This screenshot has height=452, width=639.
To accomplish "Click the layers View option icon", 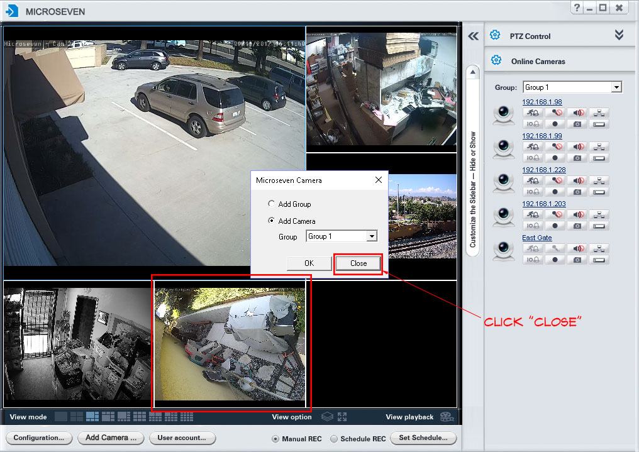I will 327,417.
